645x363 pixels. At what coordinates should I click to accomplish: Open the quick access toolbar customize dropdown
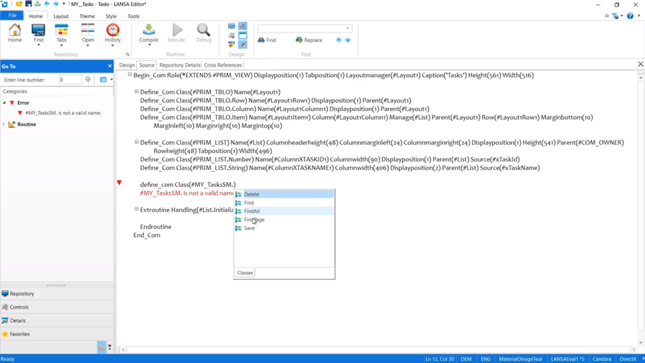coord(64,4)
